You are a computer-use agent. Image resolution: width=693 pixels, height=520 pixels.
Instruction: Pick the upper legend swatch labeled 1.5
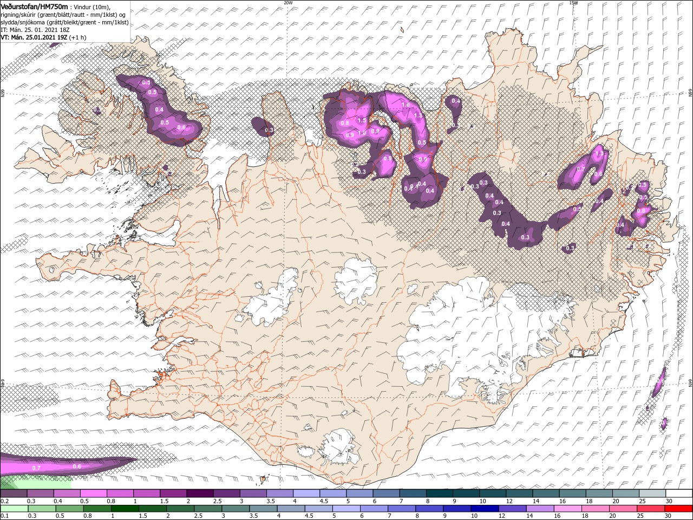174,493
